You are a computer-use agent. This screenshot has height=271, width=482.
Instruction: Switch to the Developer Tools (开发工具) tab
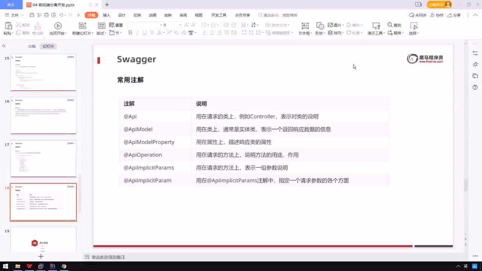coord(219,15)
